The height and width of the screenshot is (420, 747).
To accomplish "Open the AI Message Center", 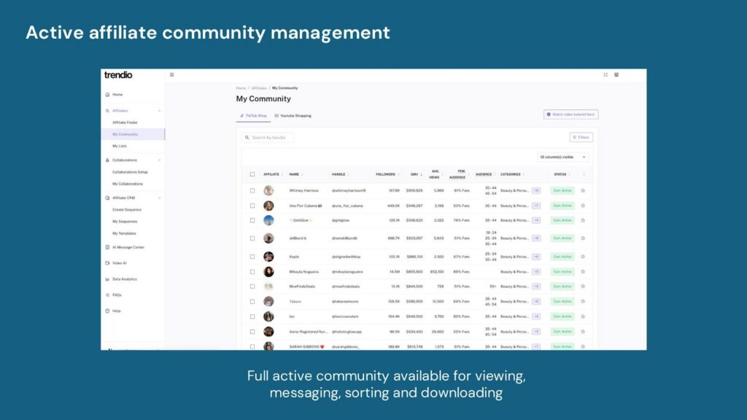I will [x=107, y=247].
